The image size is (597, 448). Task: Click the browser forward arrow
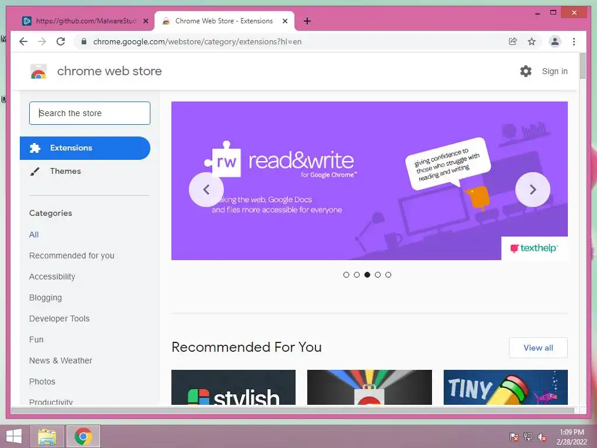(42, 41)
